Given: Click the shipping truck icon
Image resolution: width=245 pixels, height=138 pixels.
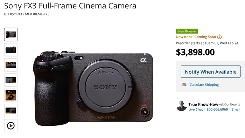Looking at the screenshot, I should (x=184, y=85).
